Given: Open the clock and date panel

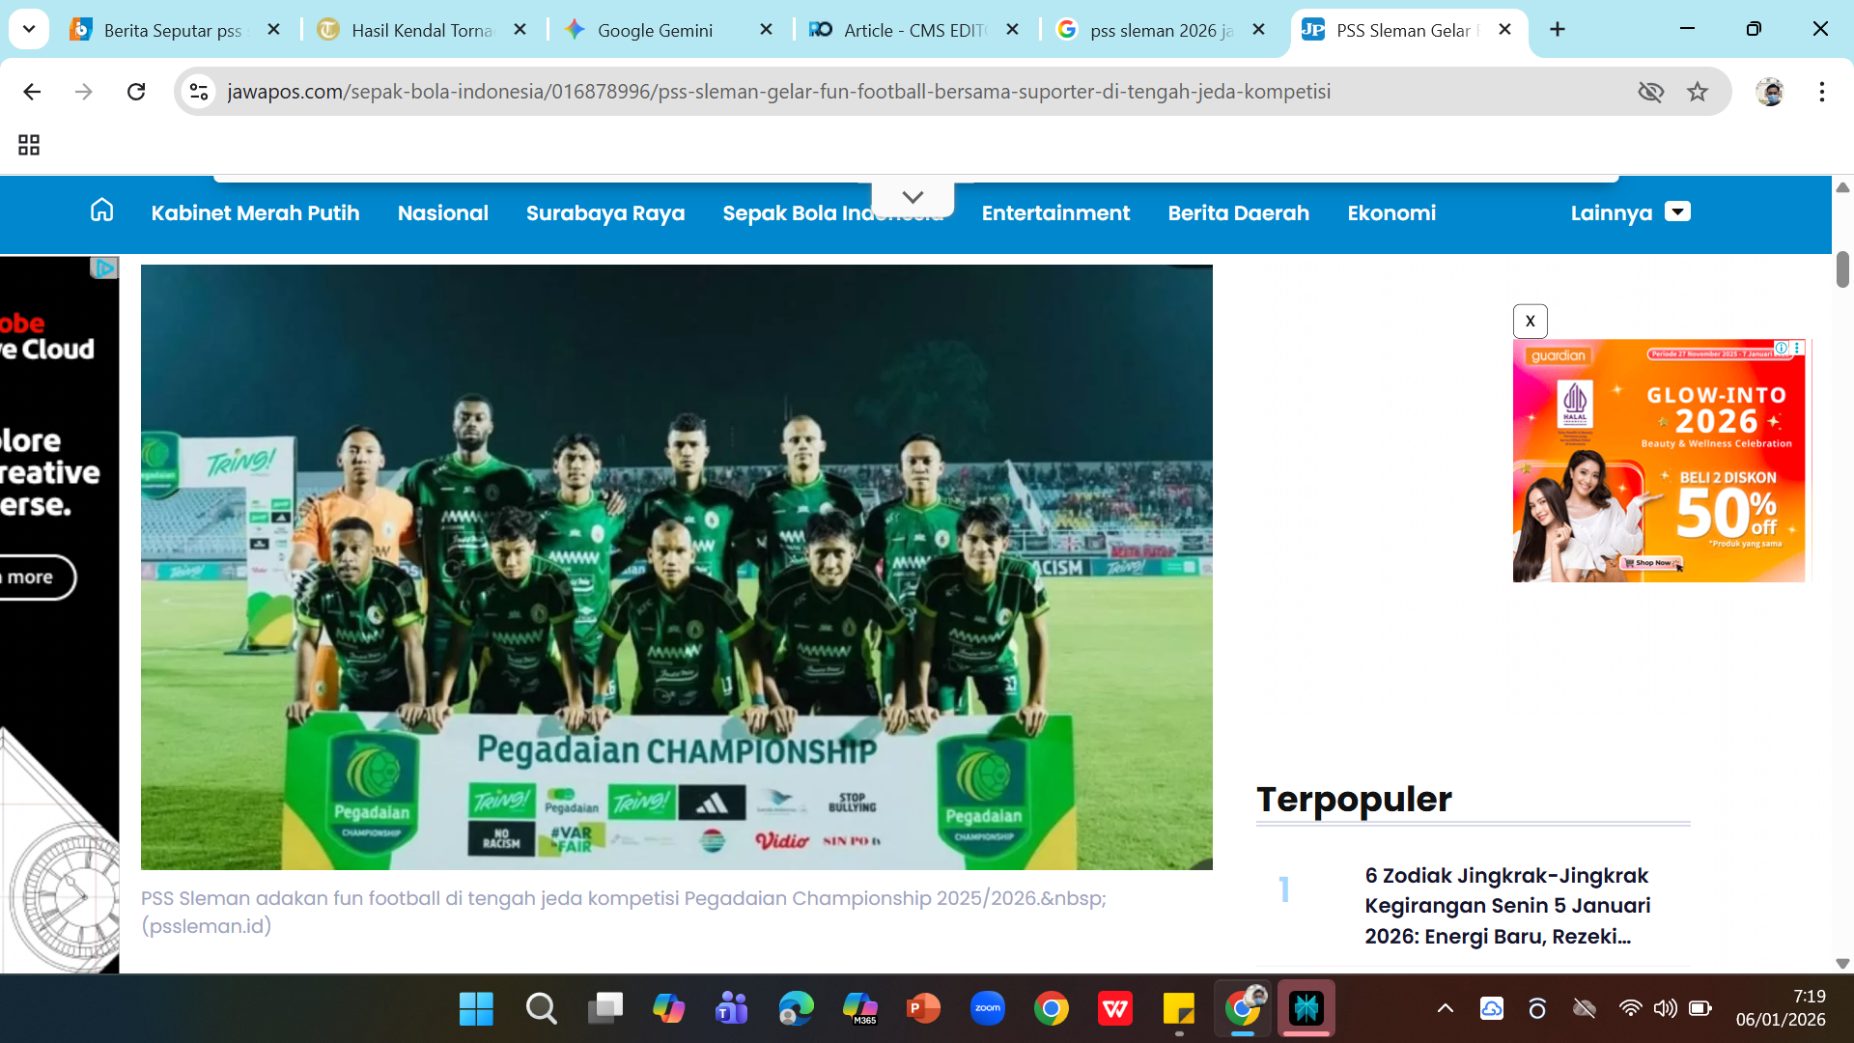Looking at the screenshot, I should point(1781,1008).
